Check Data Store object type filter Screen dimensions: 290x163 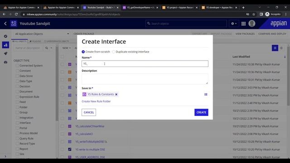coord(17,76)
